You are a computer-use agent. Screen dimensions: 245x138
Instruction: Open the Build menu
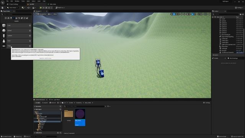(28, 1)
